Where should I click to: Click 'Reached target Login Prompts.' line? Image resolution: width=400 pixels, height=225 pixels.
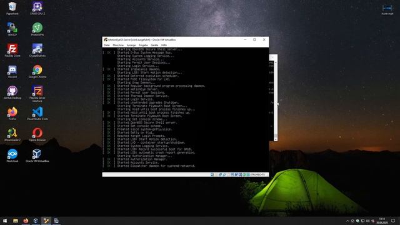pyautogui.click(x=141, y=136)
